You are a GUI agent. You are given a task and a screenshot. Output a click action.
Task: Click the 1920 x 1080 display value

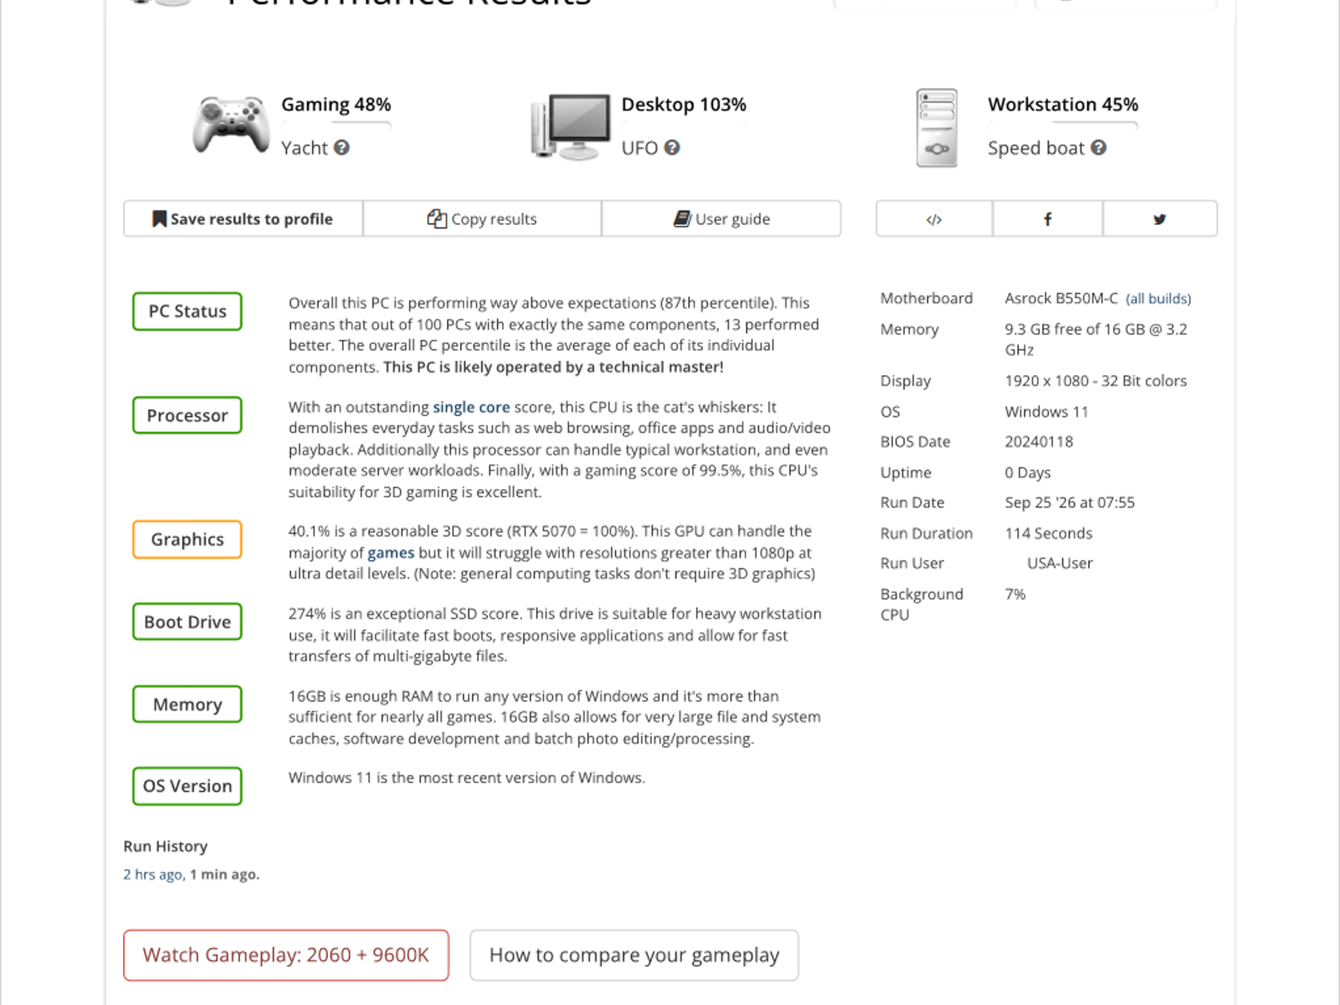point(1096,381)
